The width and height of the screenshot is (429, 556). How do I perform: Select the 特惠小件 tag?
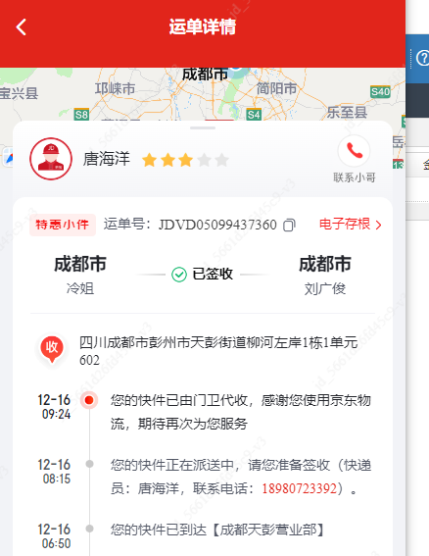point(63,225)
